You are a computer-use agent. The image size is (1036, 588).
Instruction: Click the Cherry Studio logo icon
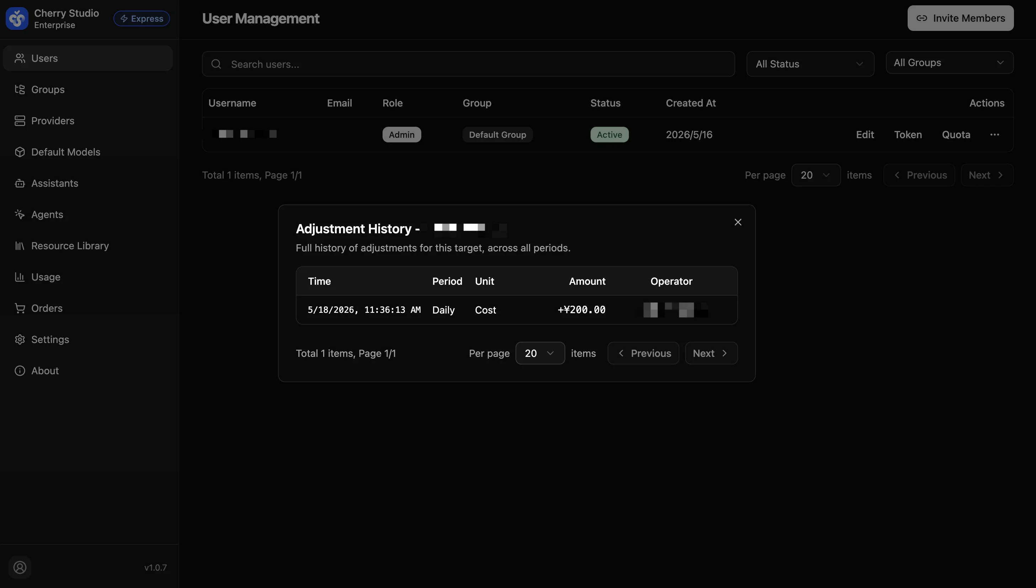tap(17, 18)
